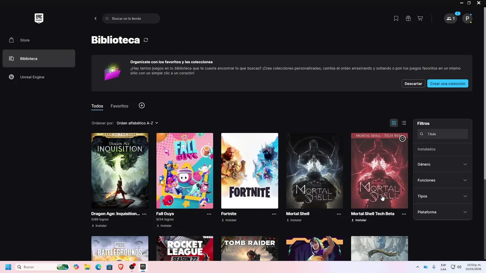
Task: Open OBS Studio from the taskbar
Action: pos(132,267)
